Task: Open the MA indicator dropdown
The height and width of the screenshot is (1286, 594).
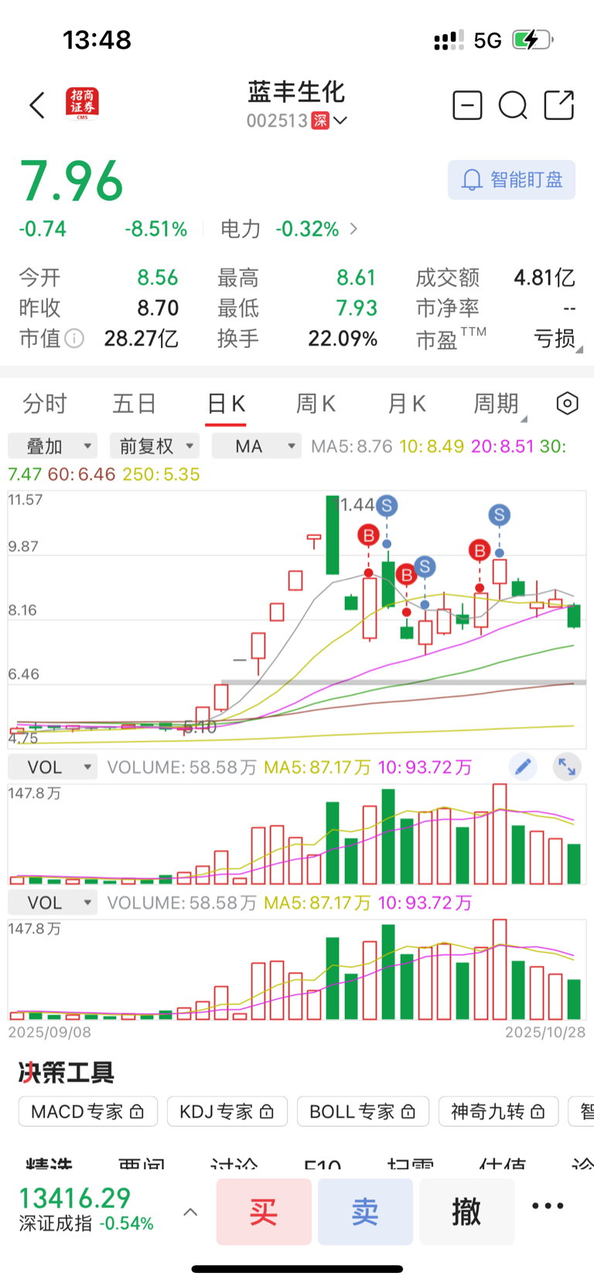Action: [x=257, y=446]
